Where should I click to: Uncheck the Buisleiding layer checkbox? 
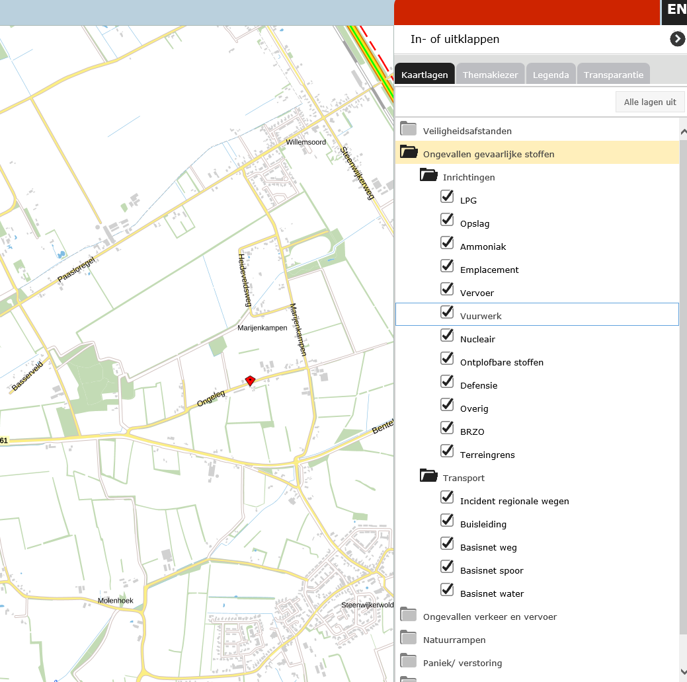pos(447,521)
